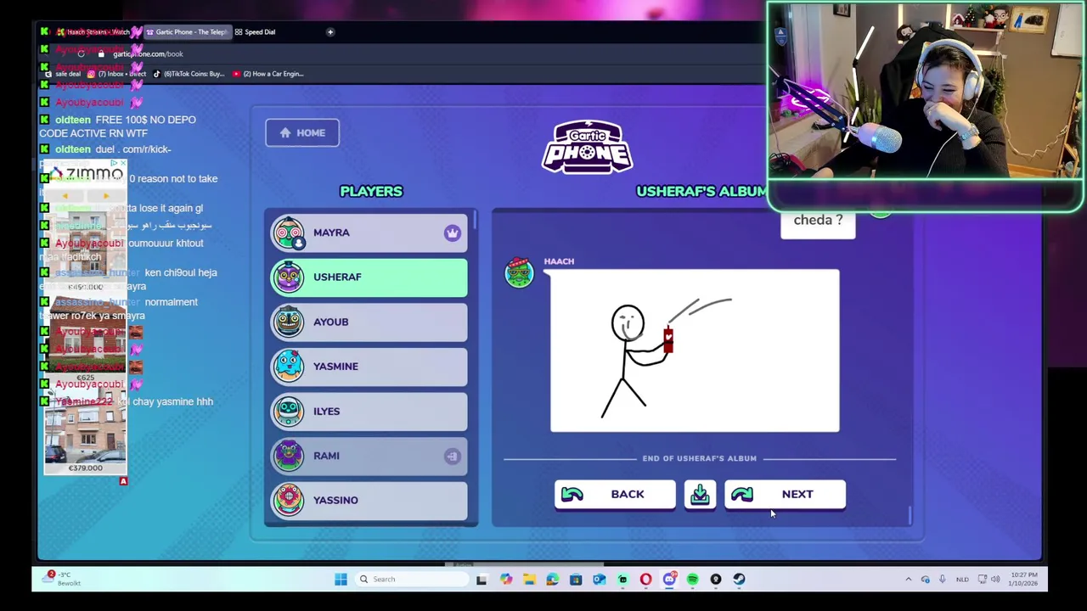Open Outlook from the taskbar
Image resolution: width=1087 pixels, height=611 pixels.
[x=599, y=580]
